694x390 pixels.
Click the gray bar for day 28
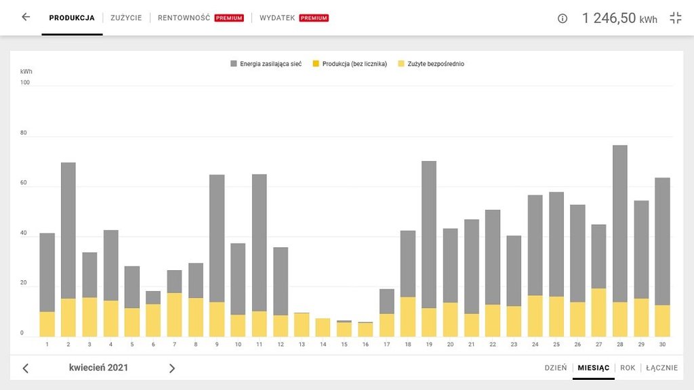[x=619, y=223]
